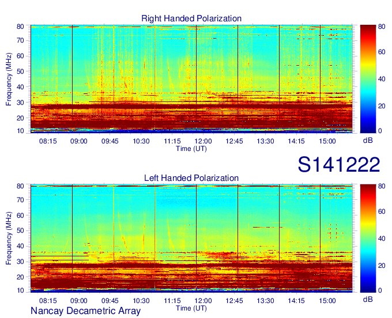
Task: Click the color scale bar beside Left Handed plot
Action: (368, 238)
